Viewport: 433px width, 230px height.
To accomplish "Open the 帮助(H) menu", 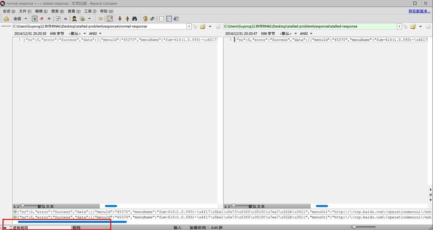I will (106, 11).
